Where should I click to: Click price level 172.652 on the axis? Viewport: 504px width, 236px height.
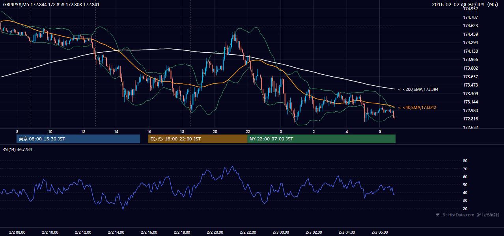coord(470,127)
